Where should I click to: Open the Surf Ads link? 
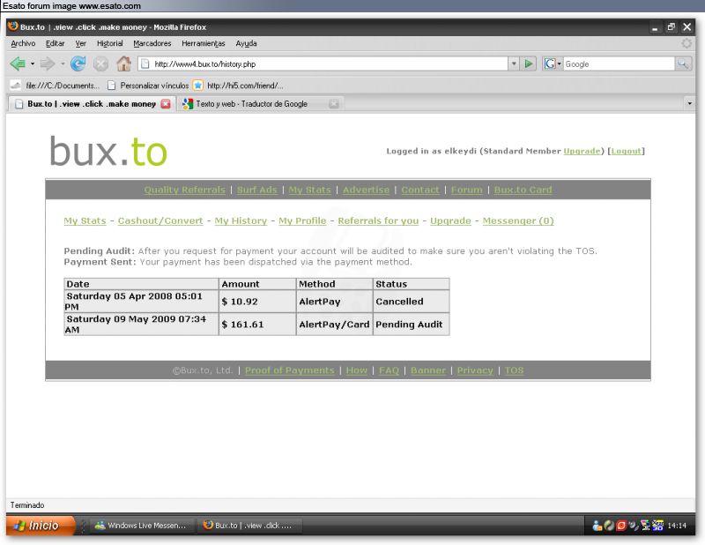click(256, 190)
